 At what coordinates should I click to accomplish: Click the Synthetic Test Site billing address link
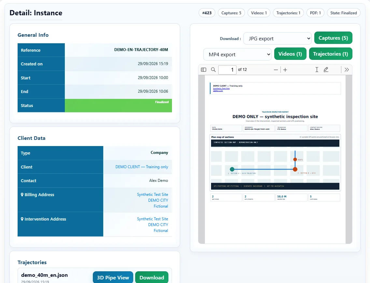tap(152, 195)
